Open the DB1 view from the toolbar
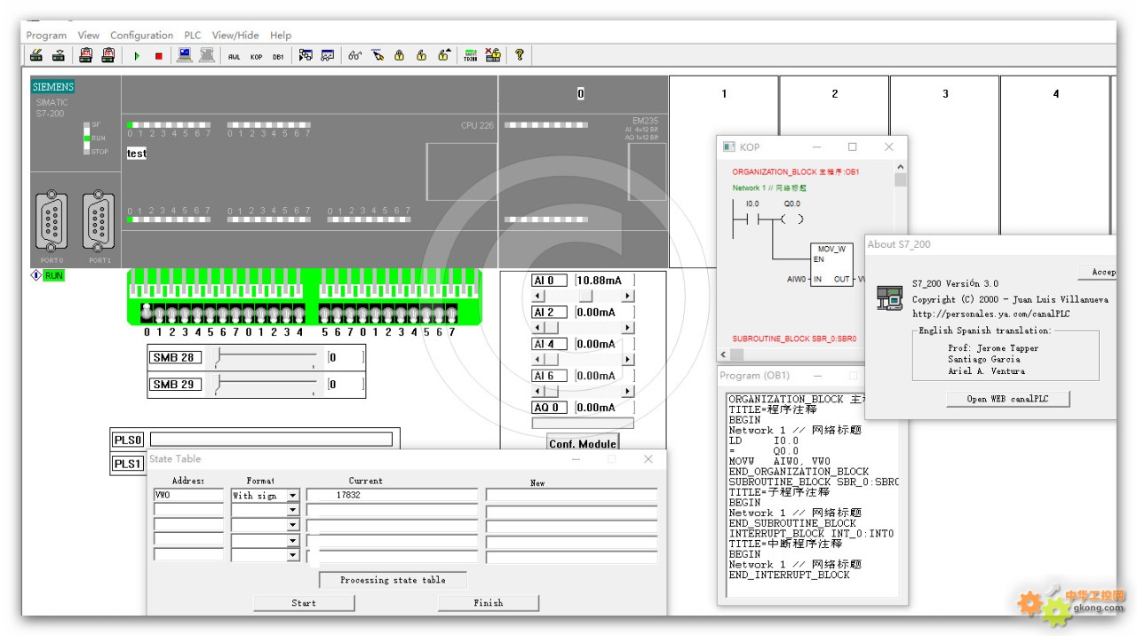This screenshot has width=1137, height=636. click(x=278, y=56)
